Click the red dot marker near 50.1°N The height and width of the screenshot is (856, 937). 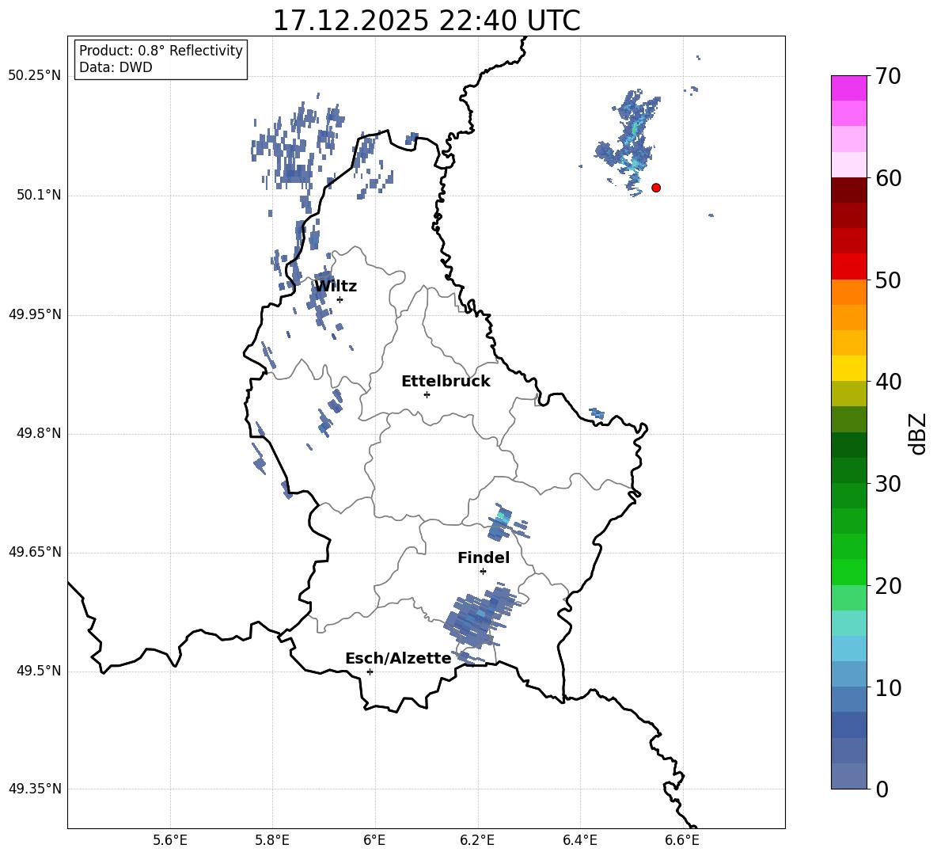[x=655, y=188]
